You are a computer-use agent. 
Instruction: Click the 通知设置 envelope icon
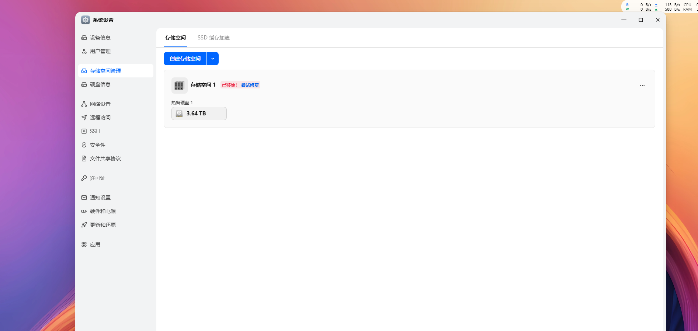pyautogui.click(x=84, y=198)
